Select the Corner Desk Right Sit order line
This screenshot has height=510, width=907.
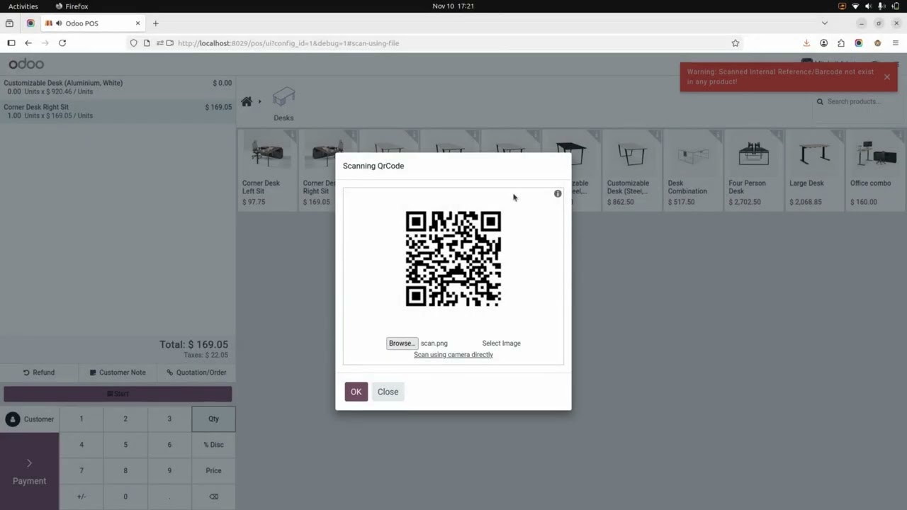(118, 111)
